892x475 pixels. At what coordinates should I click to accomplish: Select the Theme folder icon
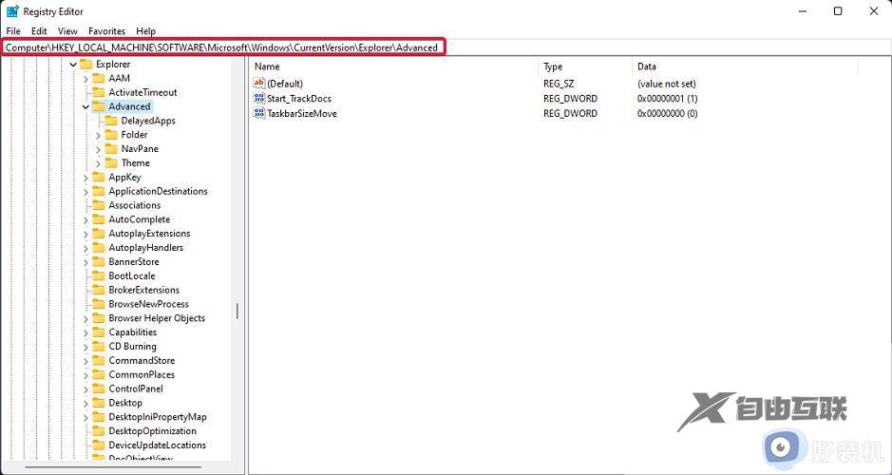[x=111, y=163]
